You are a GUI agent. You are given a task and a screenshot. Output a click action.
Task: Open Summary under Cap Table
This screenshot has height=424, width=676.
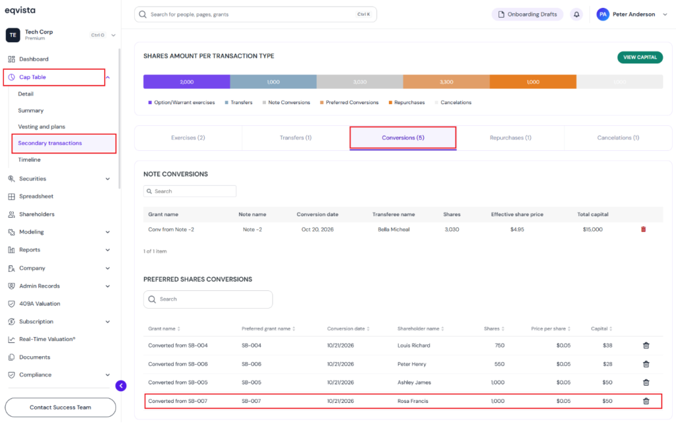[30, 111]
